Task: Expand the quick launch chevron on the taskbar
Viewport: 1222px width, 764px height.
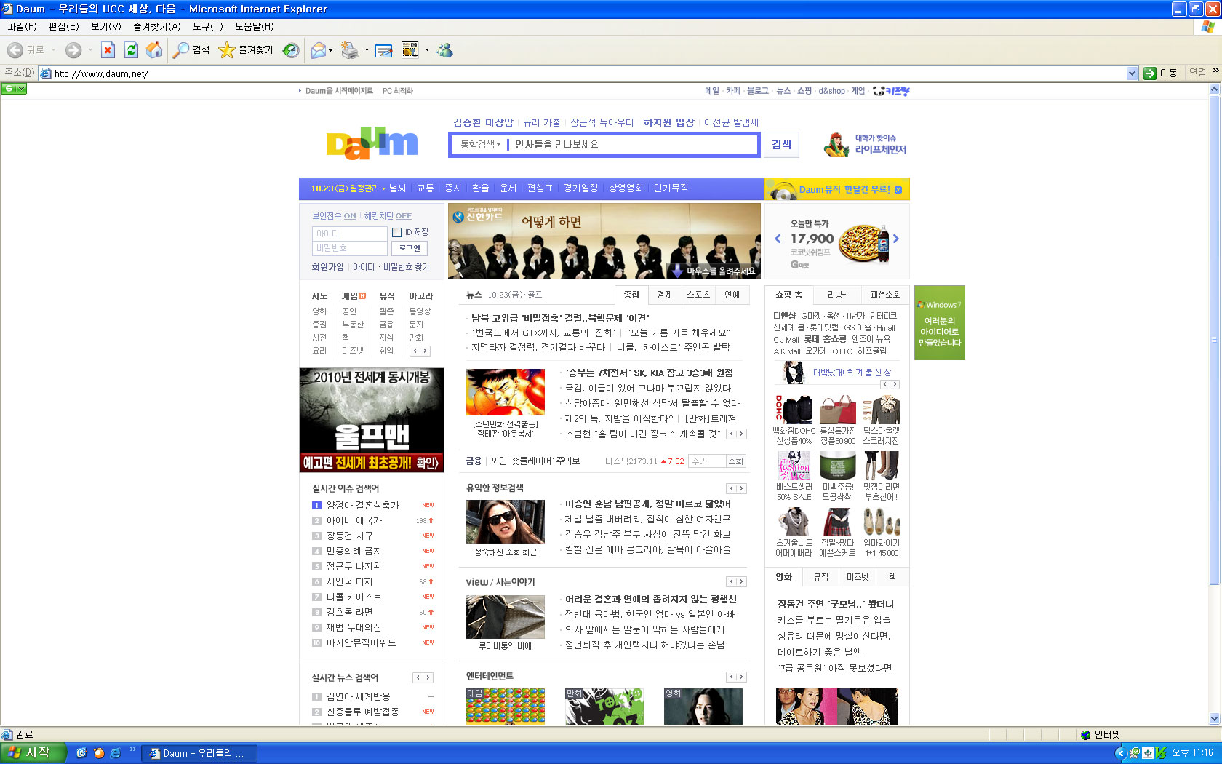Action: coord(132,749)
